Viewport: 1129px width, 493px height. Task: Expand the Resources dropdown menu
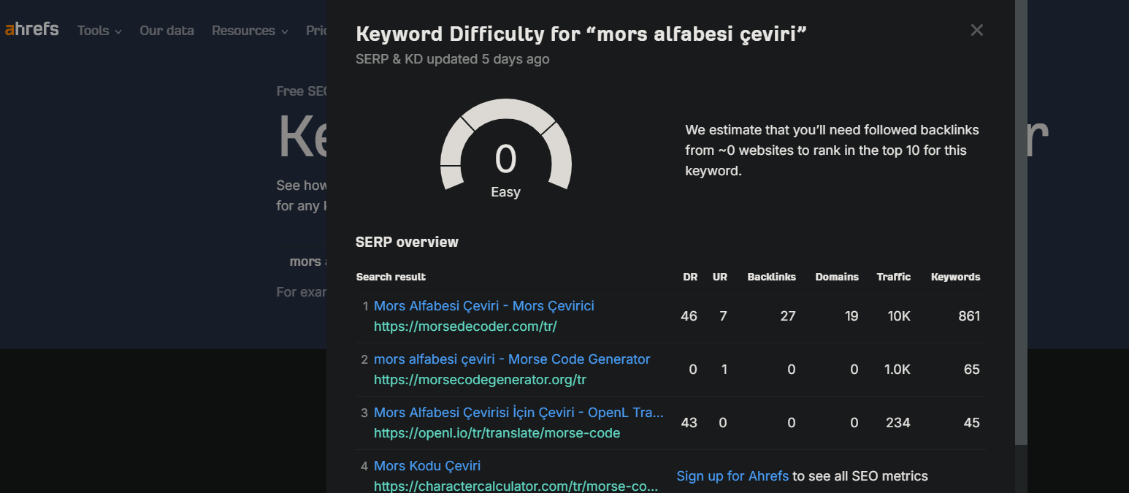click(250, 31)
